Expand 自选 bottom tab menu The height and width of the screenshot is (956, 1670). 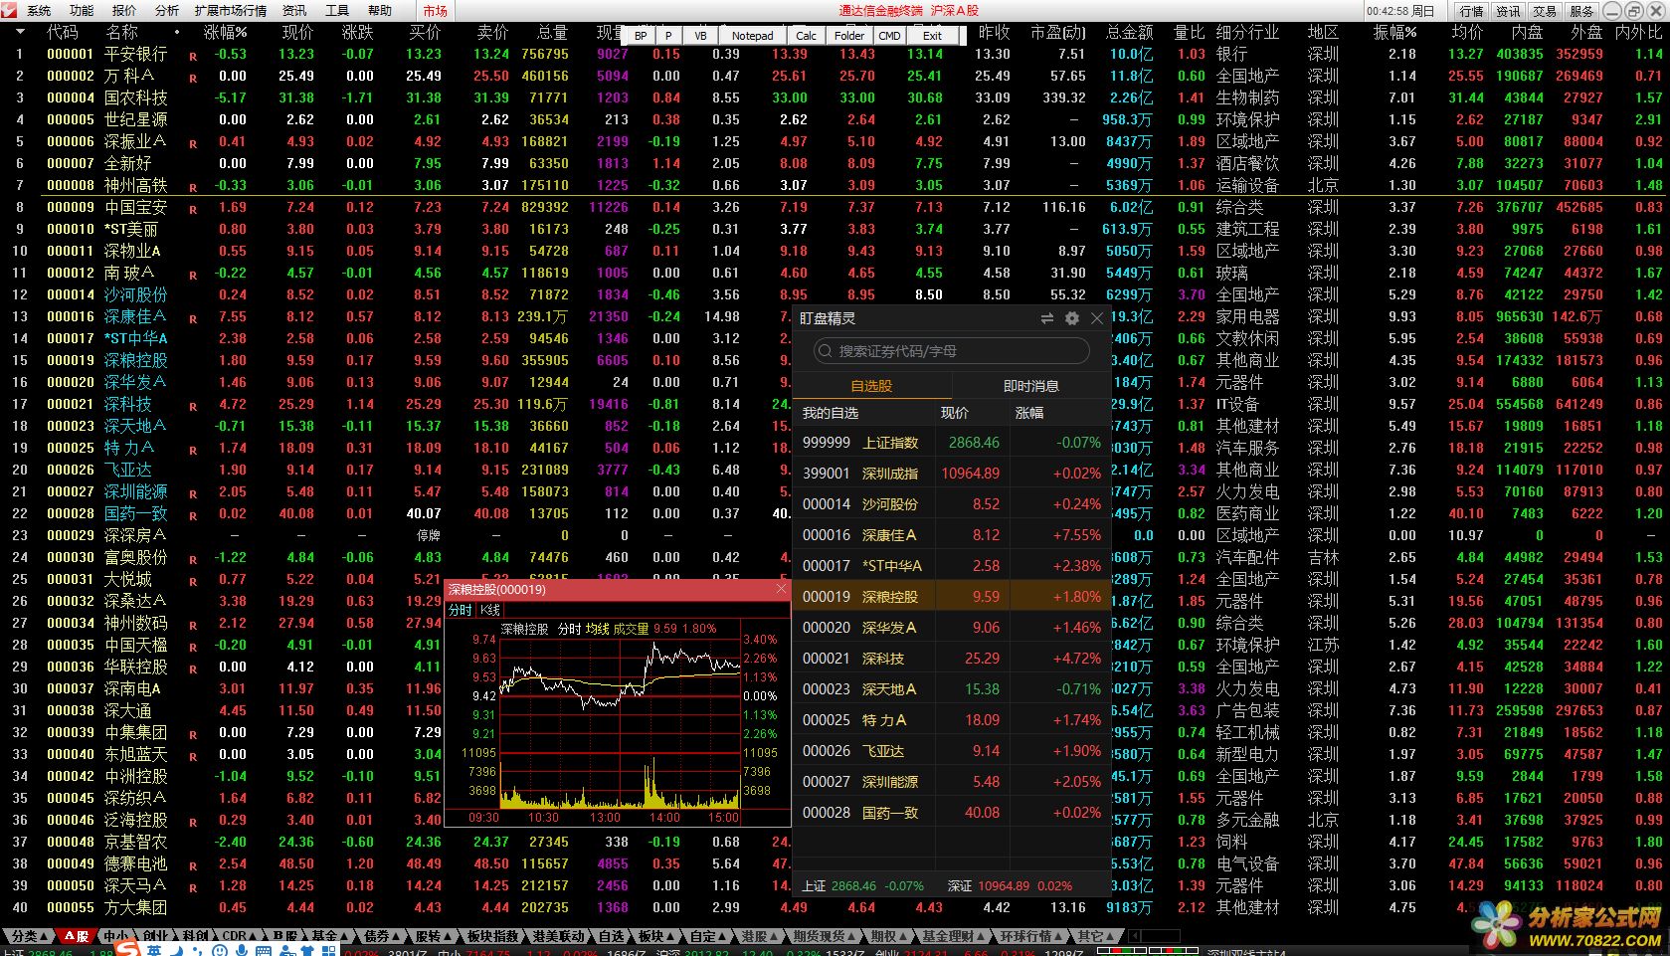(x=611, y=936)
